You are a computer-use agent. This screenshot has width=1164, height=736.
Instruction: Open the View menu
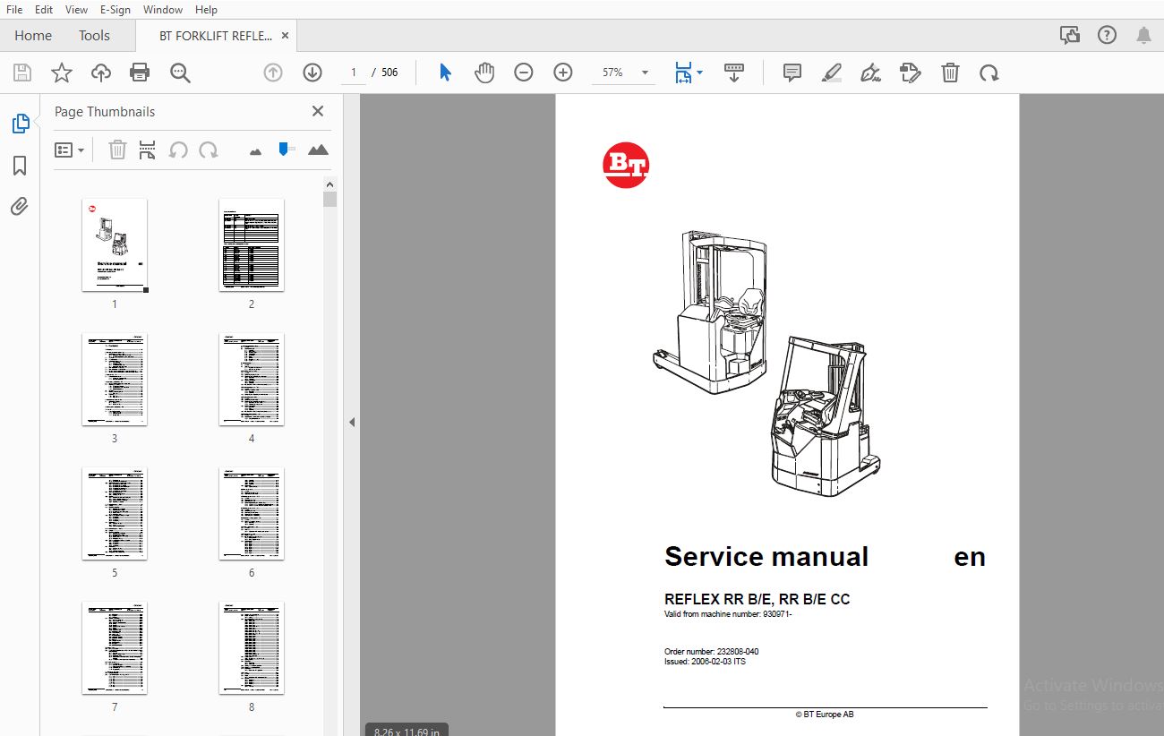pyautogui.click(x=76, y=9)
